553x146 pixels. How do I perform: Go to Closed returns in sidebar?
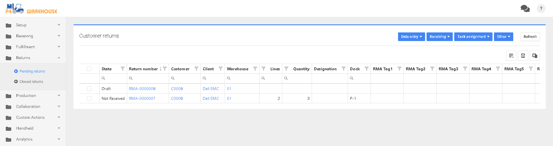tap(31, 82)
